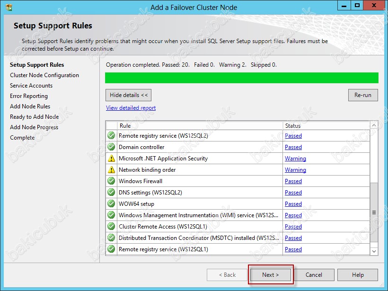Click the green operation progress bar

click(x=242, y=78)
